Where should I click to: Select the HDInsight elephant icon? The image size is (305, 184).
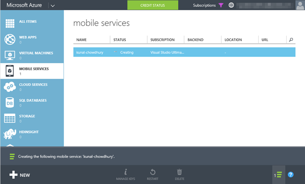(10, 134)
